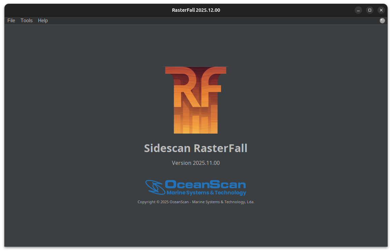The height and width of the screenshot is (252, 392).
Task: Click the Version 2025.11.00 label
Action: (195, 163)
